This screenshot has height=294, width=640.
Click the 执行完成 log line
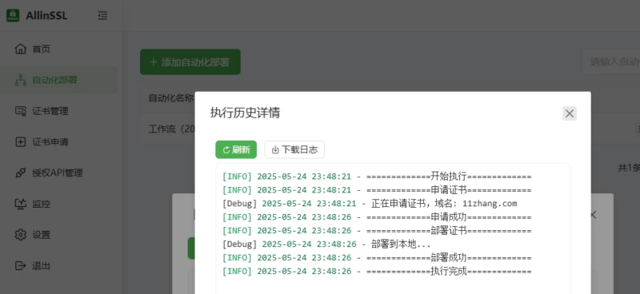[377, 271]
